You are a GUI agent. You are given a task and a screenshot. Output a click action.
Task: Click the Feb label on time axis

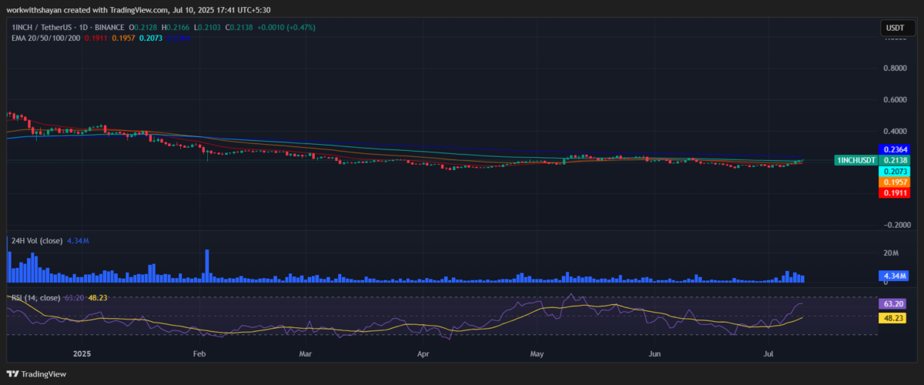199,354
